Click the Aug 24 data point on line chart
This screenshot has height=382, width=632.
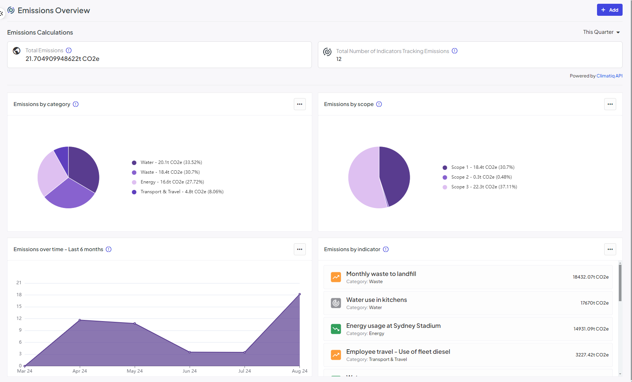(x=300, y=294)
